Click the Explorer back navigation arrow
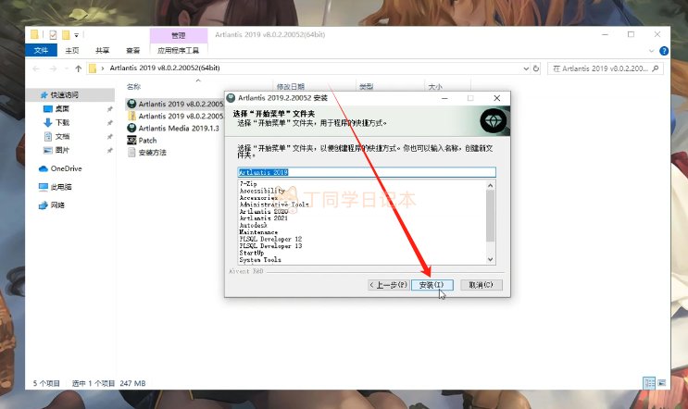Image resolution: width=688 pixels, height=409 pixels. pos(36,68)
